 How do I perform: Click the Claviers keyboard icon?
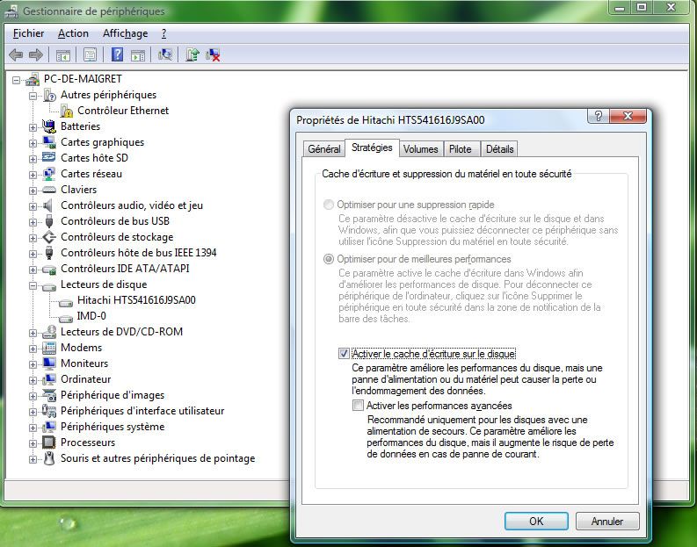(49, 190)
